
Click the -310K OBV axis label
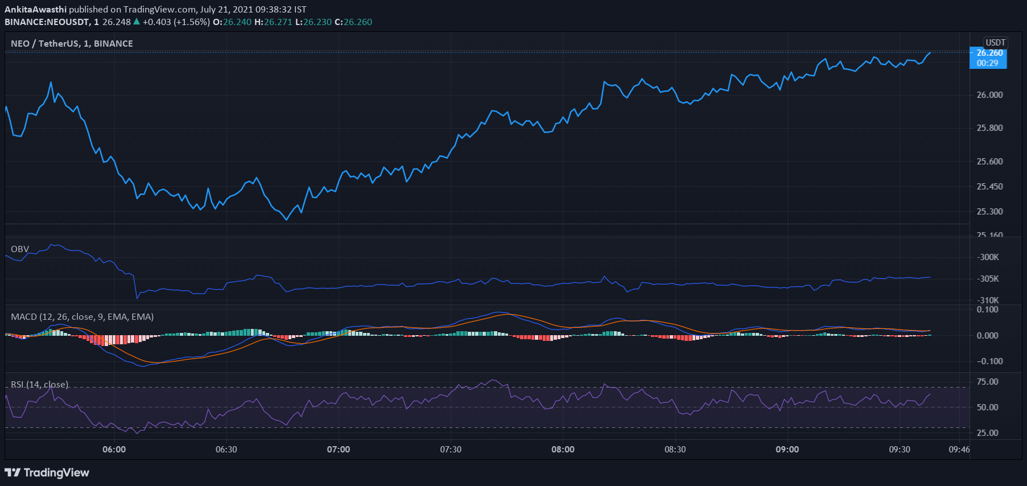(988, 300)
